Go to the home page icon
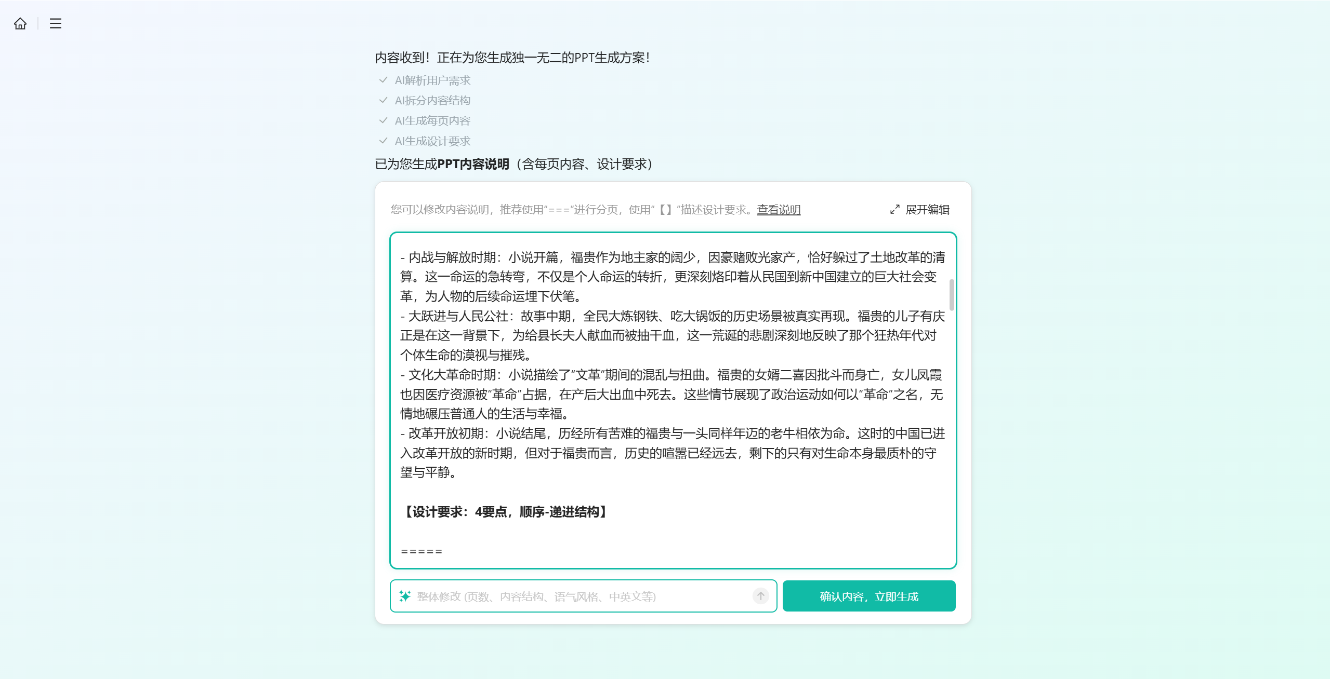This screenshot has height=679, width=1330. (x=20, y=23)
